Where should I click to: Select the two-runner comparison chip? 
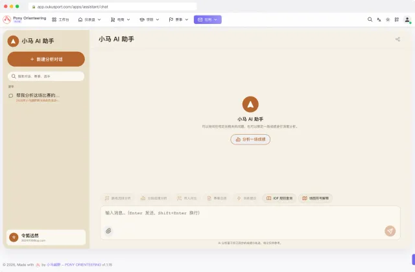tap(187, 198)
